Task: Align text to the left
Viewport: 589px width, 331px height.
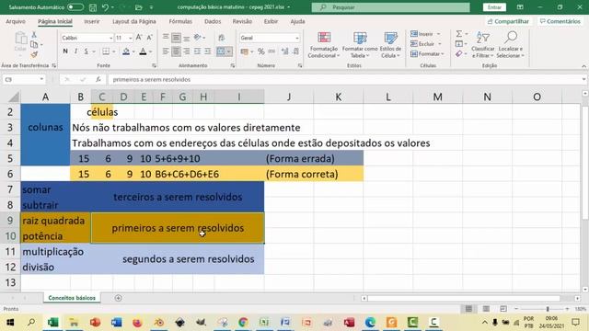Action: click(166, 51)
